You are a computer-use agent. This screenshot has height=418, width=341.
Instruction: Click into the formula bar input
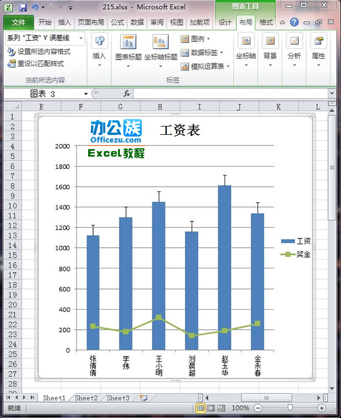pyautogui.click(x=230, y=94)
